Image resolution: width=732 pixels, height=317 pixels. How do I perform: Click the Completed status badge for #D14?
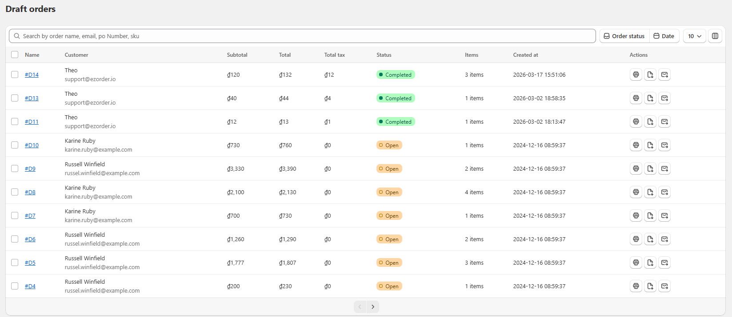[x=396, y=74]
